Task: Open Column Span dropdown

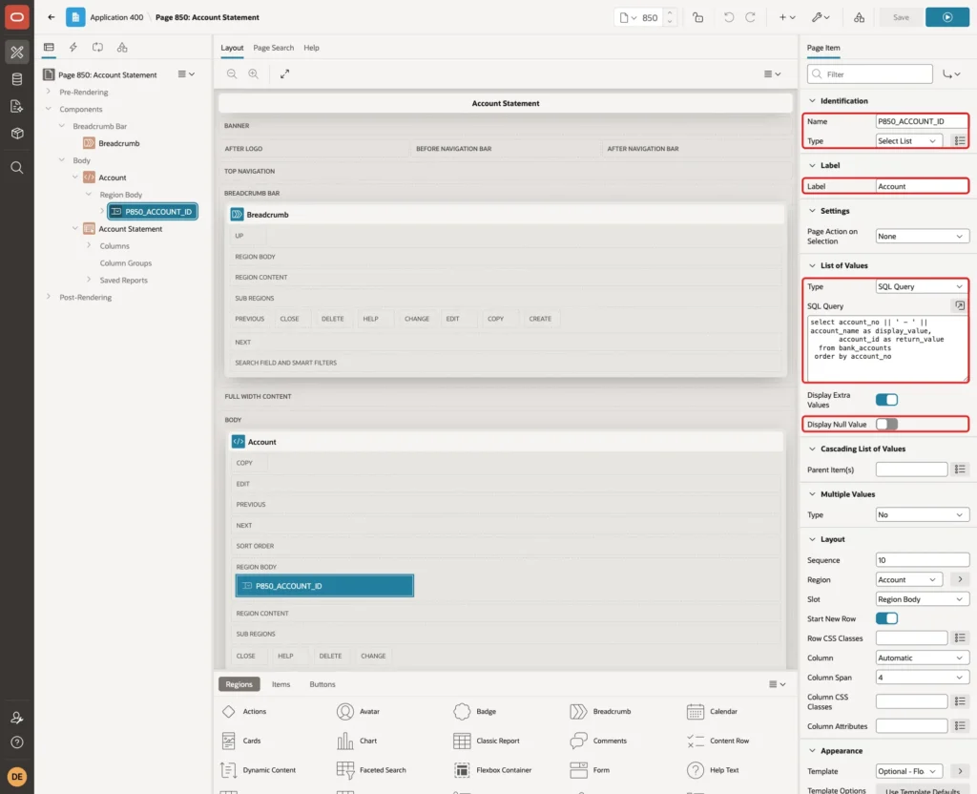Action: click(x=923, y=678)
